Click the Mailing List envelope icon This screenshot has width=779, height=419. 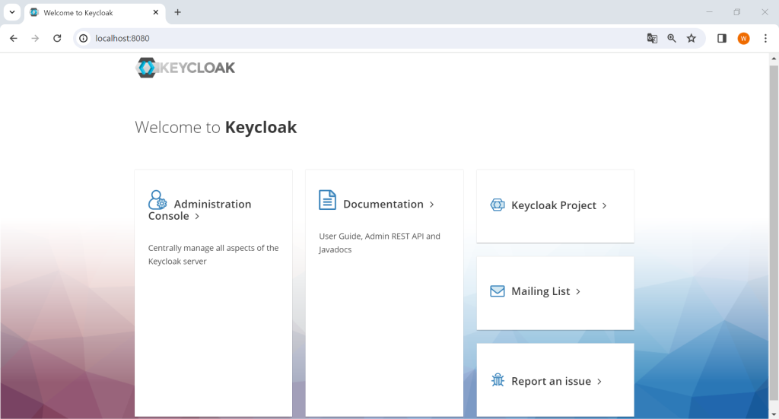[498, 291]
